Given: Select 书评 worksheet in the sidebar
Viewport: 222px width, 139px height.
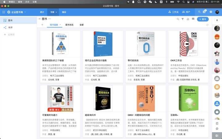Looking at the screenshot, I should [x=10, y=27].
